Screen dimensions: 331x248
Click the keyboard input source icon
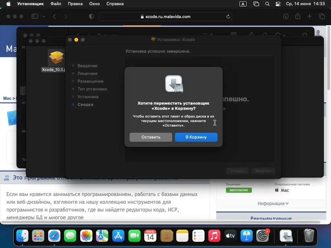pyautogui.click(x=243, y=4)
